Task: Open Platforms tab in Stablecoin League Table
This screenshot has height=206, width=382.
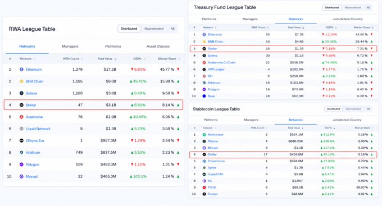Action: 211,120
